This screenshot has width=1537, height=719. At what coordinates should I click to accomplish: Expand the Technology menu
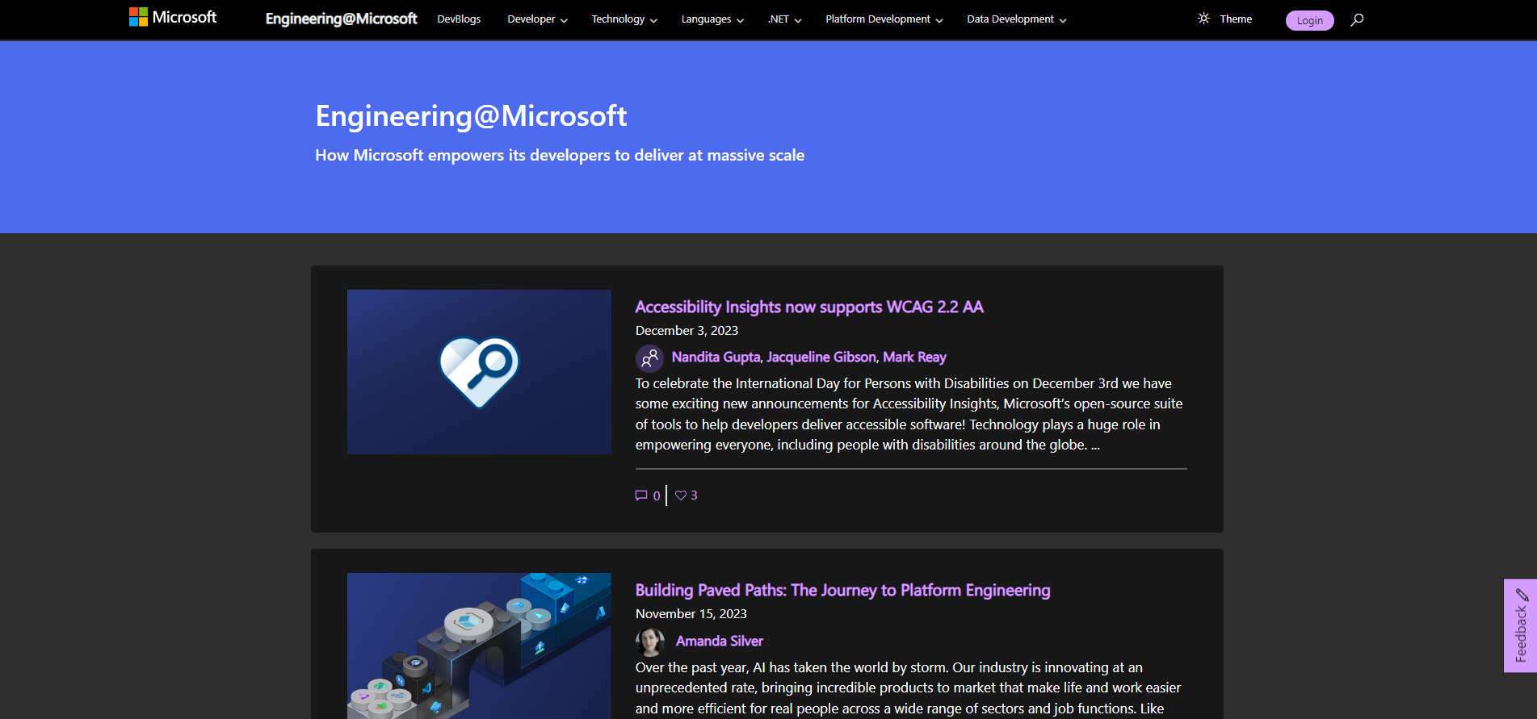(624, 19)
